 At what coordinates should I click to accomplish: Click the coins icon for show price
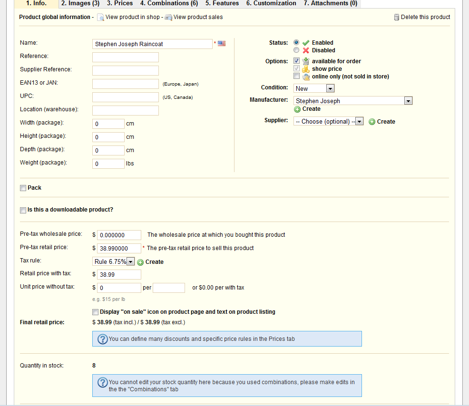click(x=305, y=69)
